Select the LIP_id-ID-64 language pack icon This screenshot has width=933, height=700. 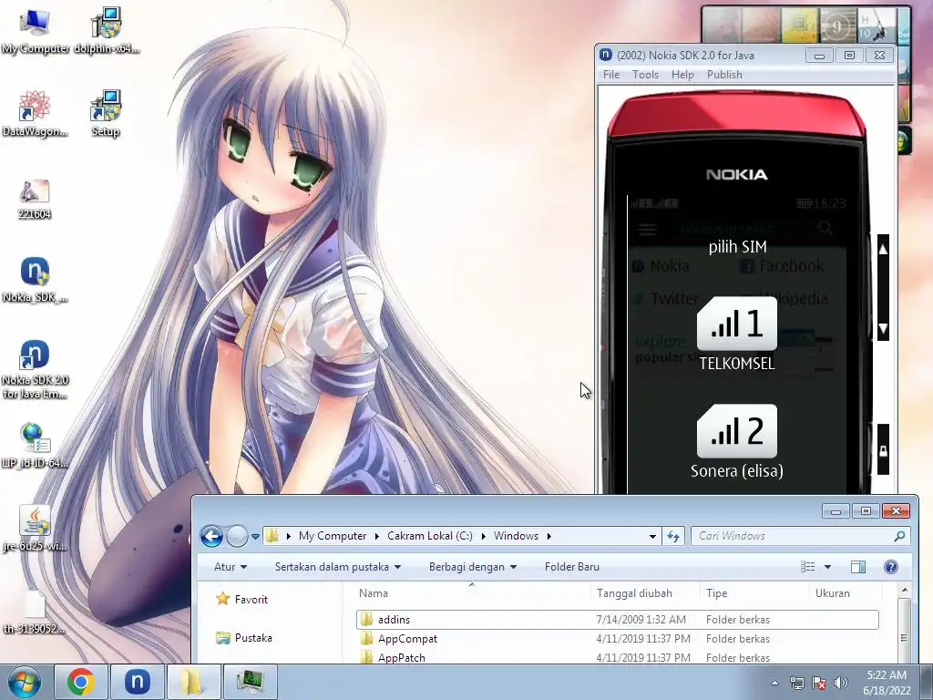(35, 445)
